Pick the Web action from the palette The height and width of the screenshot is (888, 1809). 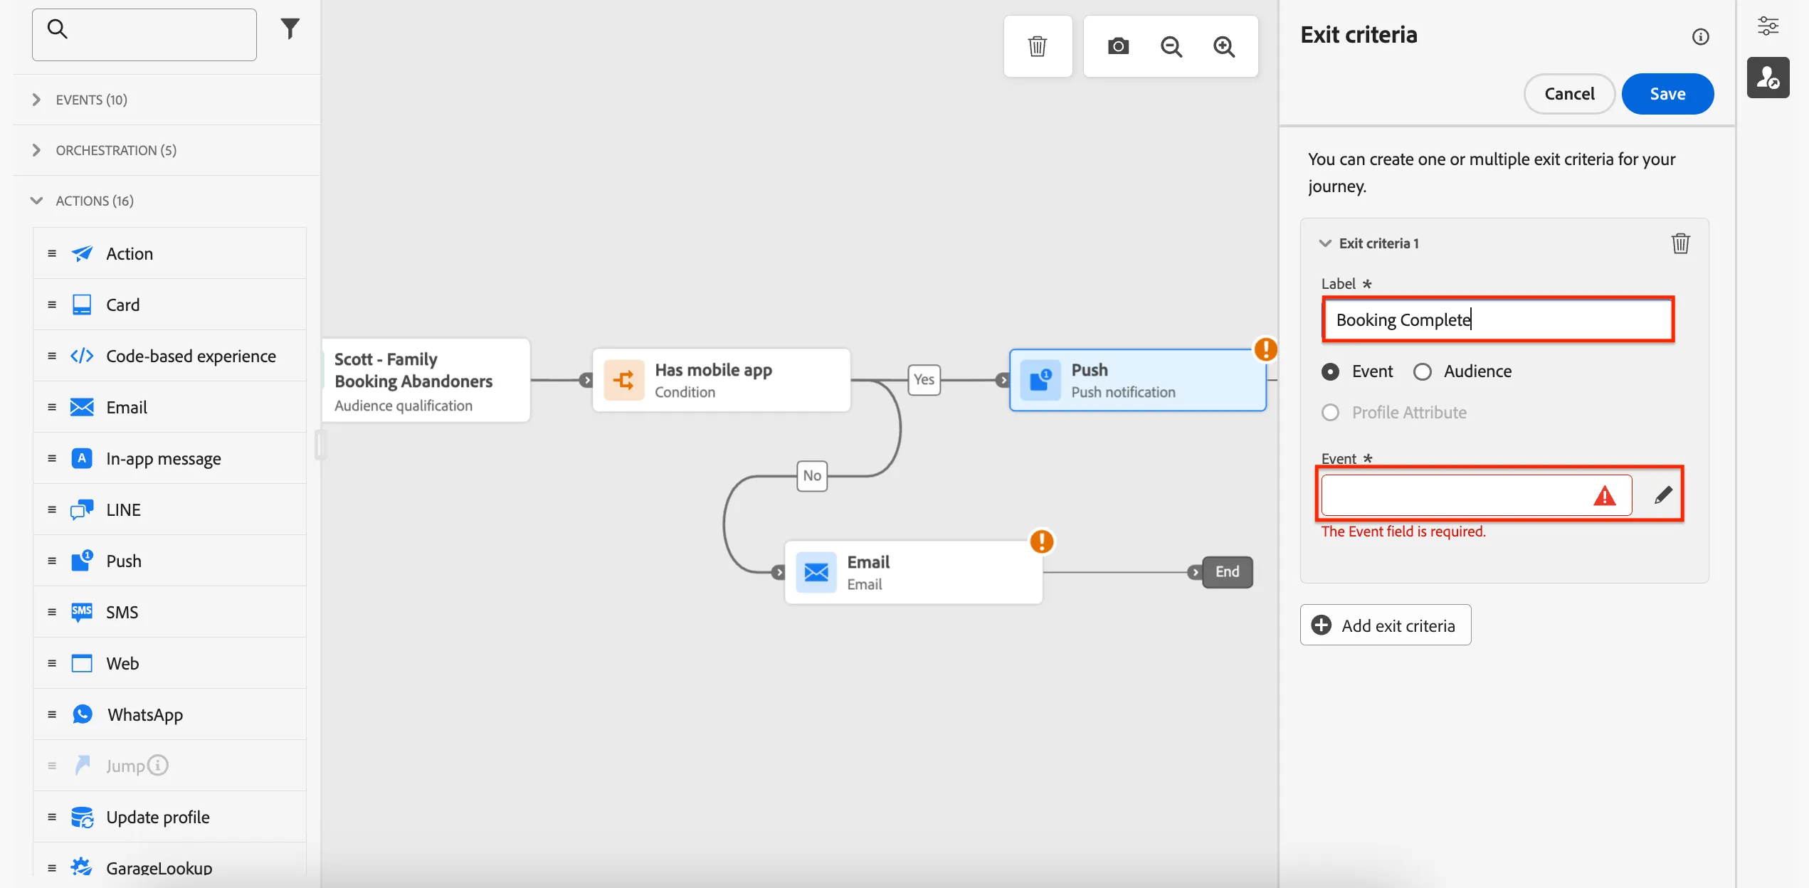(169, 663)
